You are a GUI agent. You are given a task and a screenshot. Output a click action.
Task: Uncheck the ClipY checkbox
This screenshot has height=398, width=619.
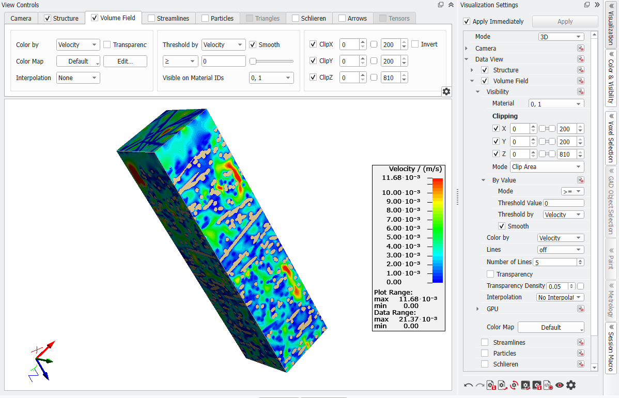click(x=313, y=61)
